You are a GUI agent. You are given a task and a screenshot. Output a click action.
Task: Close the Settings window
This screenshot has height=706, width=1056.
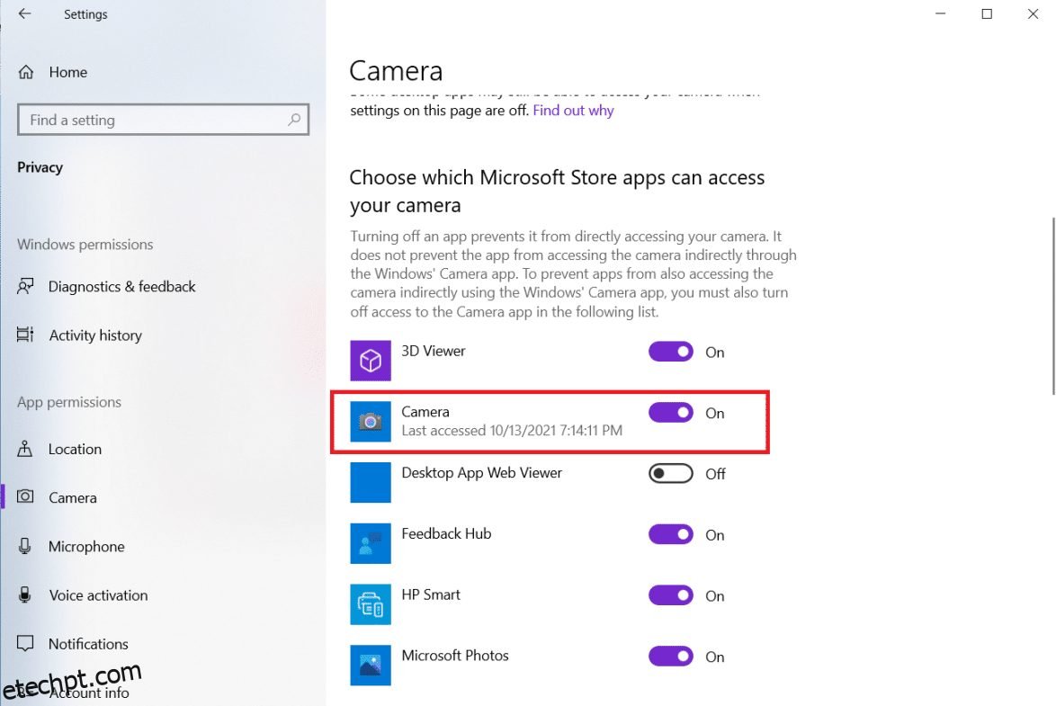[x=1033, y=13]
